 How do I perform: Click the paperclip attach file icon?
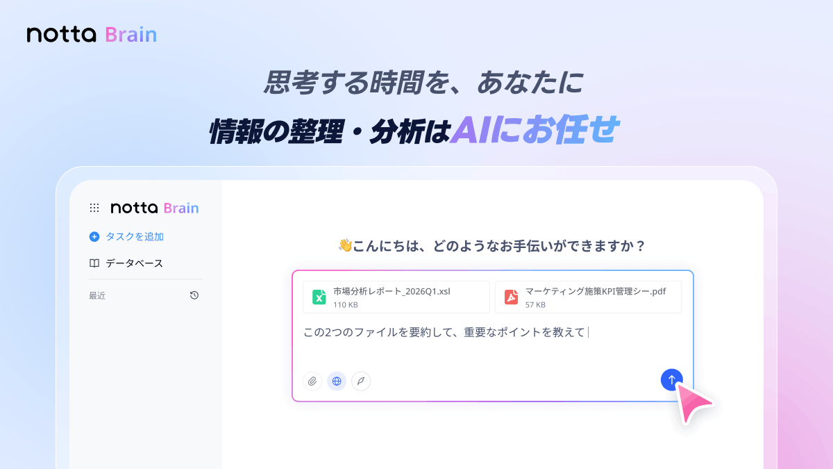tap(312, 381)
